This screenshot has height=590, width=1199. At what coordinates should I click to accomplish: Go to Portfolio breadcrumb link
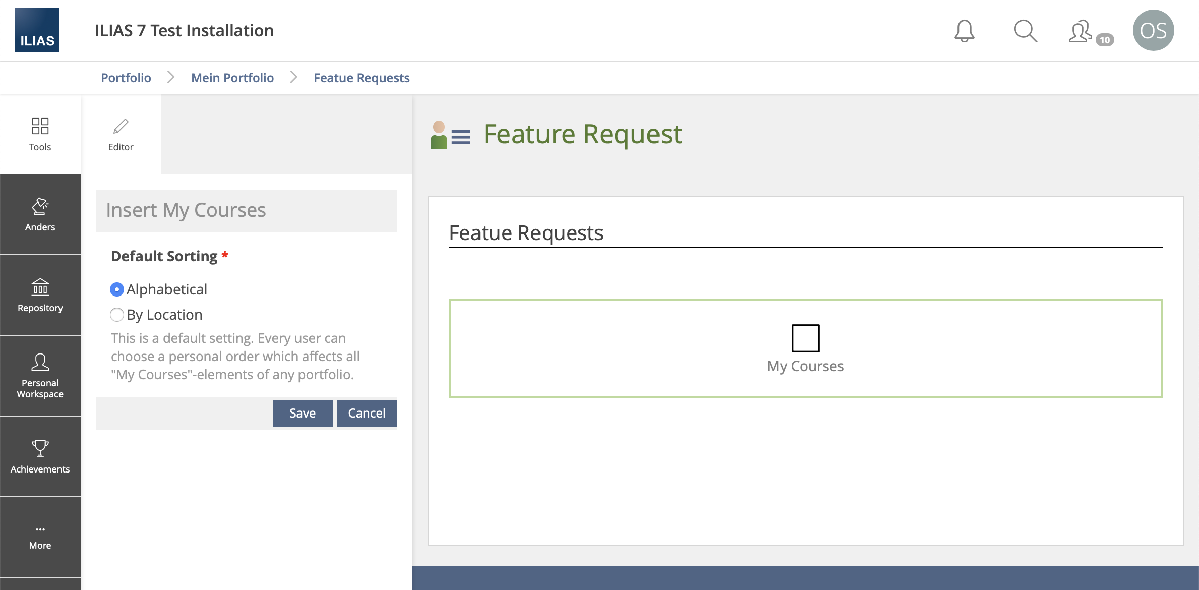click(x=126, y=78)
